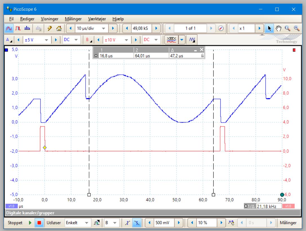Viewport: 306px width, 231px height.
Task: Select the falling edge trigger toggle
Action: tap(137, 223)
